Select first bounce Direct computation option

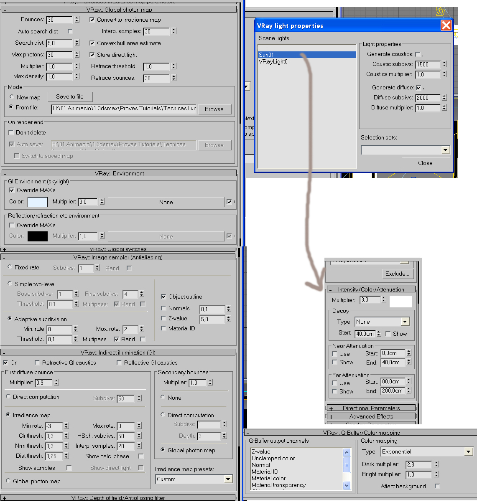[x=8, y=396]
